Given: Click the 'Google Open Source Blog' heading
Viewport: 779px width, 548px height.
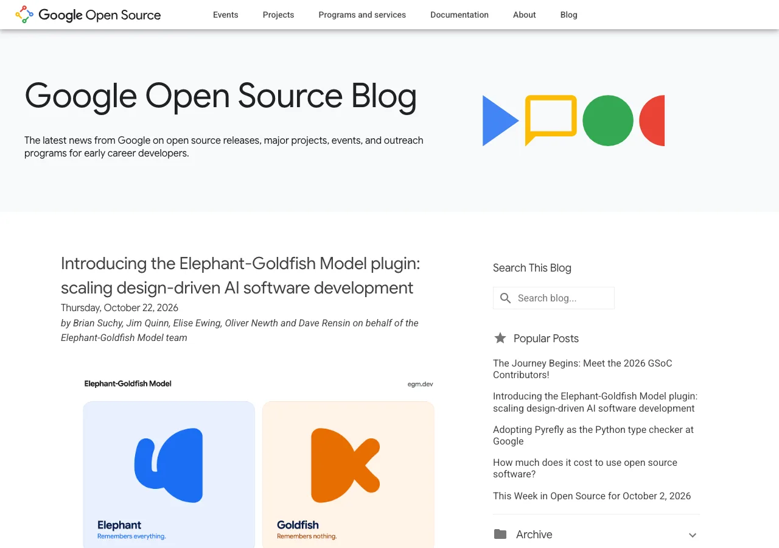Looking at the screenshot, I should (x=220, y=96).
